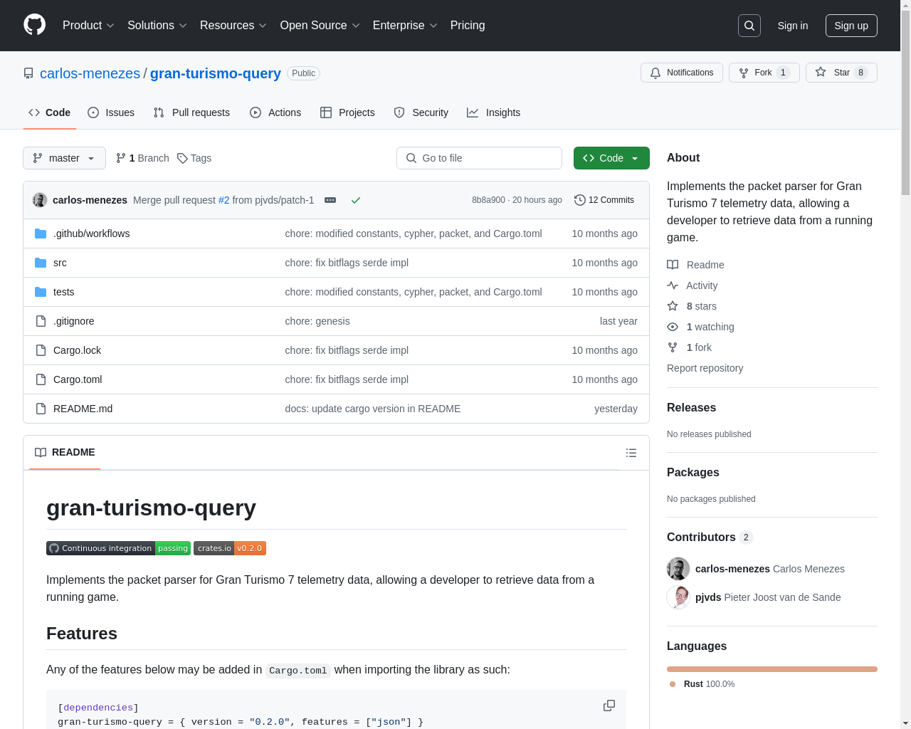
Task: Open the carlos-menezes owner link
Action: pyautogui.click(x=90, y=73)
